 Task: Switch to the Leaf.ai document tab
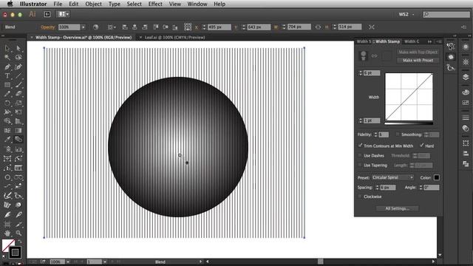[x=174, y=38]
